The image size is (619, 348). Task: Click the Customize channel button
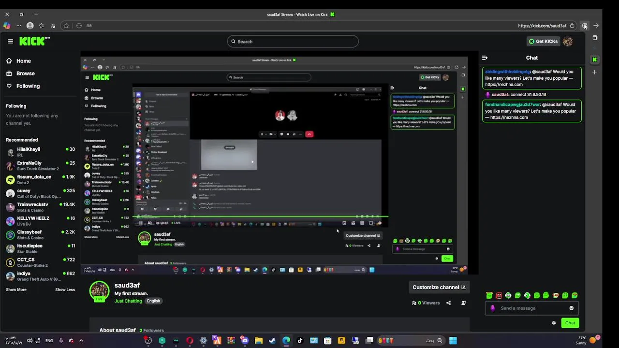point(439,287)
